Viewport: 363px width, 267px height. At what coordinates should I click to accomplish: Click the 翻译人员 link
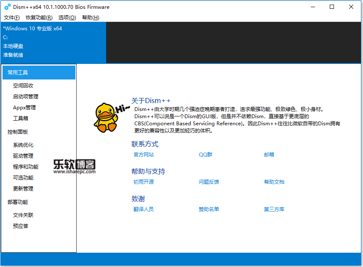[x=144, y=209]
